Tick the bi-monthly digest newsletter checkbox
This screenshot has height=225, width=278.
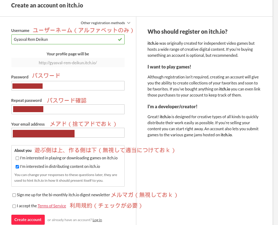(x=14, y=195)
